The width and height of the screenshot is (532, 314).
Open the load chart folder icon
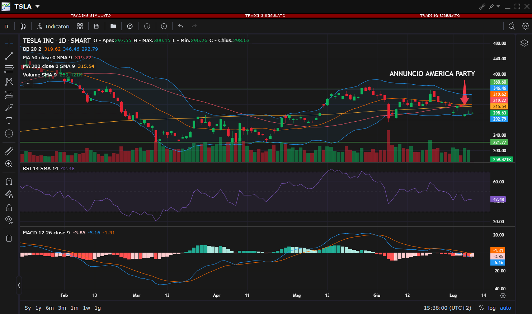point(113,26)
